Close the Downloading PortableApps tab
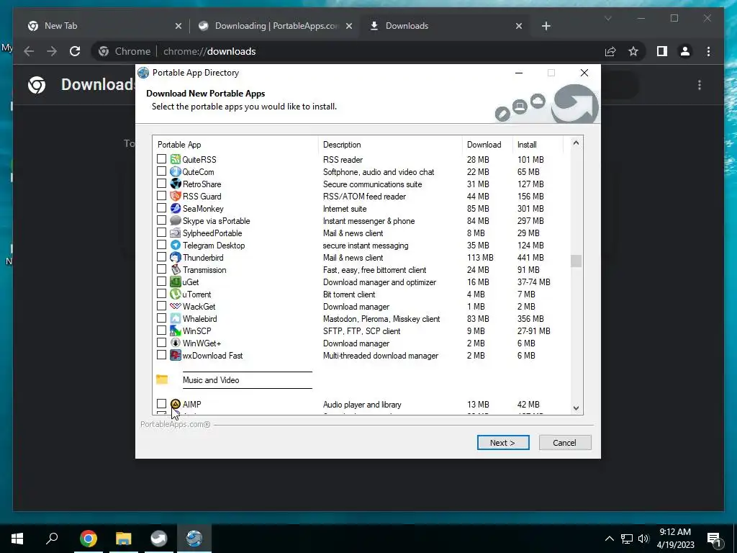This screenshot has width=737, height=553. [x=349, y=26]
